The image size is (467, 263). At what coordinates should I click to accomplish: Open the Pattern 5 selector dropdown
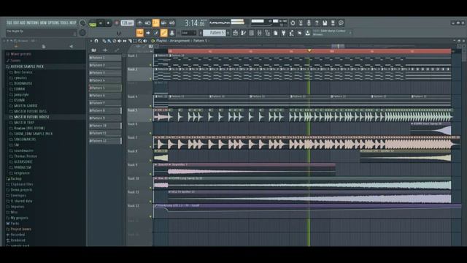(x=215, y=33)
